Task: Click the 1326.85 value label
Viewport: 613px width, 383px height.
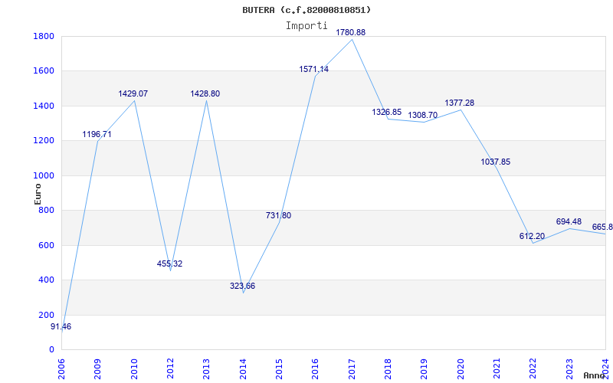Action: [x=387, y=112]
